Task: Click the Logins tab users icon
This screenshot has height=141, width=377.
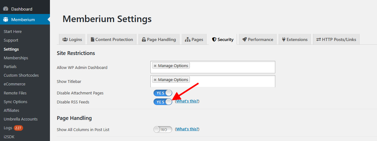Action: [65, 39]
